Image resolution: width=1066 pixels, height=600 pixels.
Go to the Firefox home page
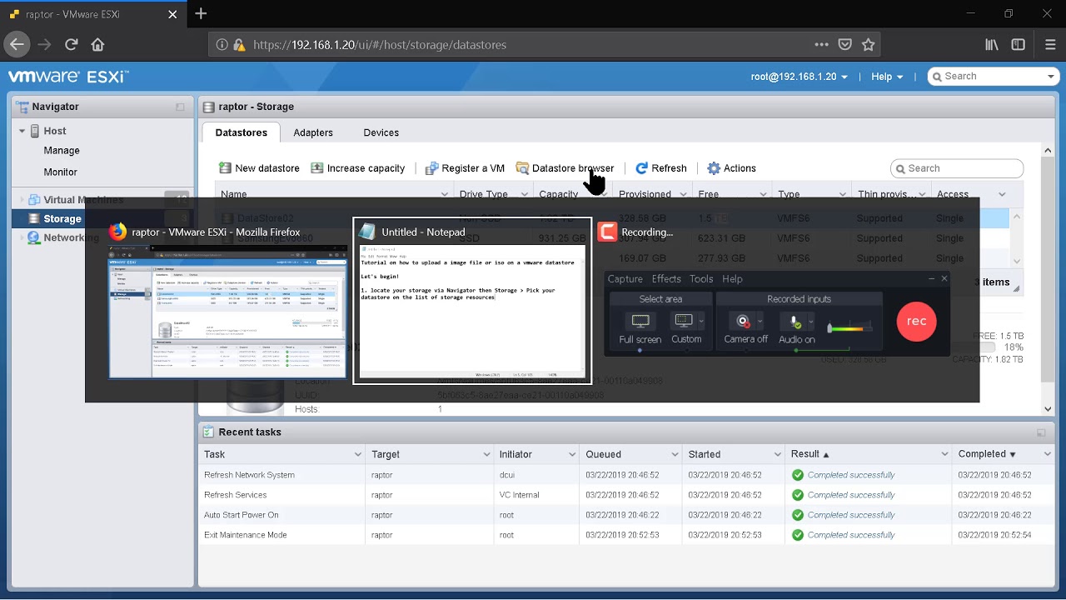97,45
